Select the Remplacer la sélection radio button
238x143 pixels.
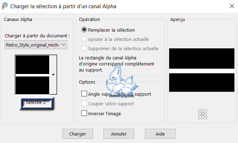84,30
